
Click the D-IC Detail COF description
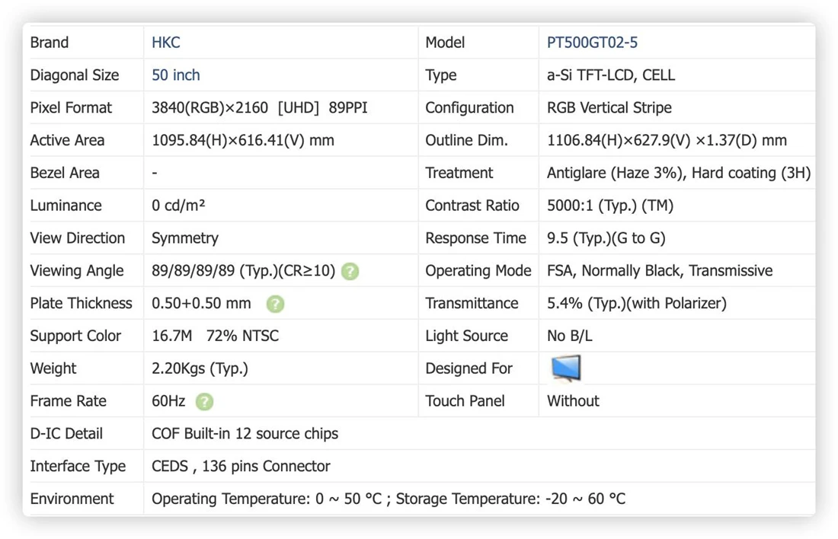tap(245, 433)
